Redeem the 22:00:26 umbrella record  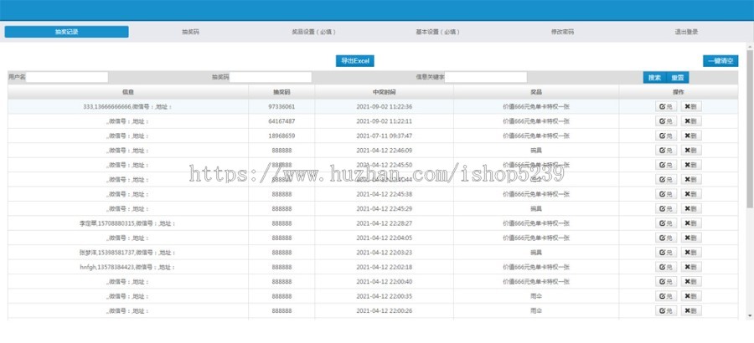(667, 311)
